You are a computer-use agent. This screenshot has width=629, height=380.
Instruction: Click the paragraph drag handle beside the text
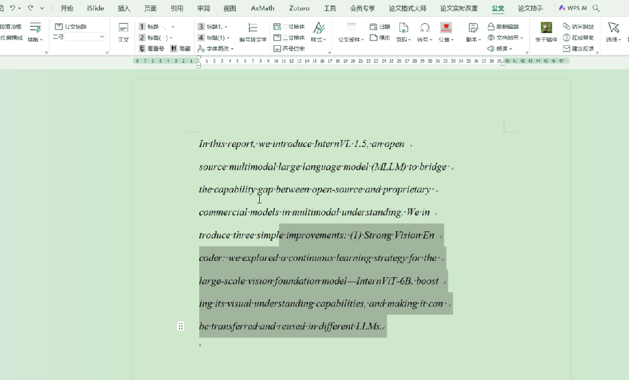(x=181, y=326)
